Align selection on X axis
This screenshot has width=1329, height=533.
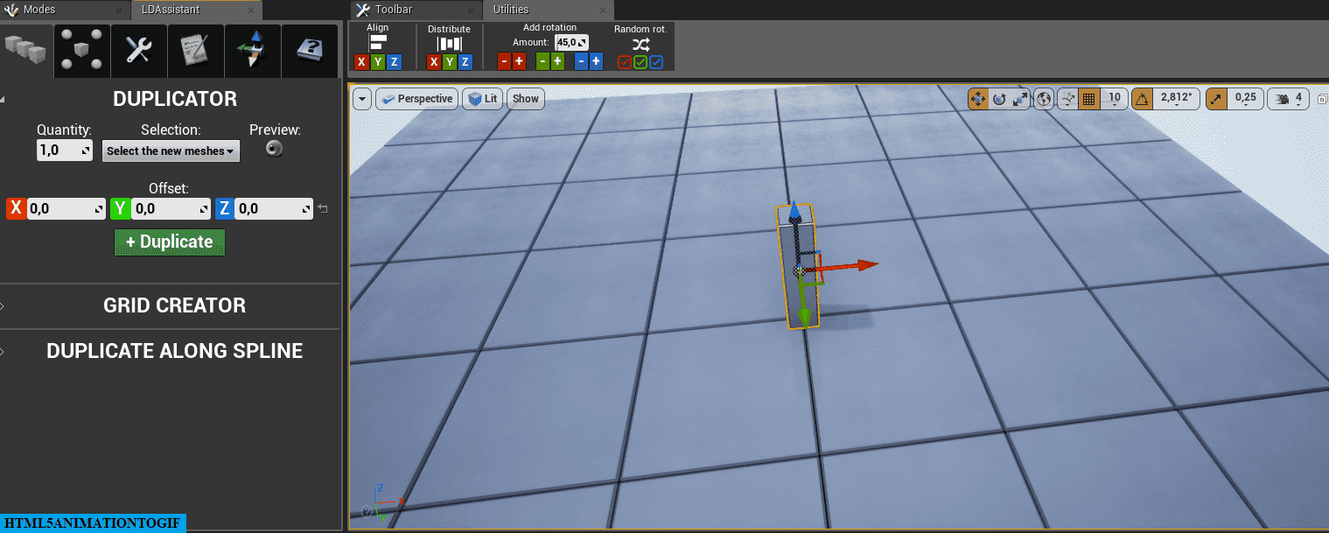click(361, 62)
